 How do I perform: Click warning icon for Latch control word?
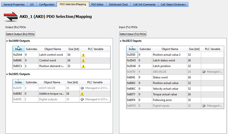coord(83,55)
